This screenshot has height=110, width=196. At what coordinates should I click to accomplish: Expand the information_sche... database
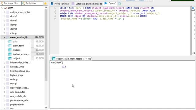point(5,62)
